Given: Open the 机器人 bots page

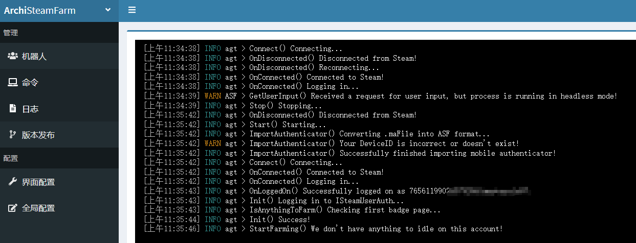Looking at the screenshot, I should pyautogui.click(x=34, y=56).
